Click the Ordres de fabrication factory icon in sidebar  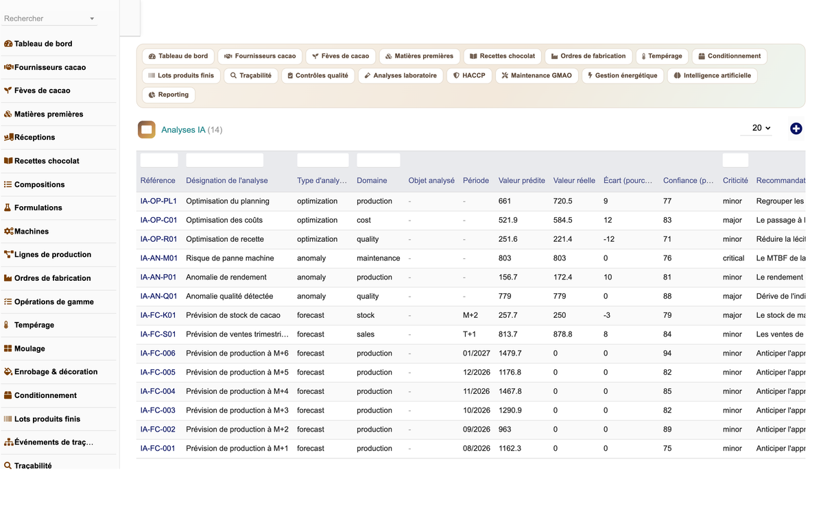(8, 278)
